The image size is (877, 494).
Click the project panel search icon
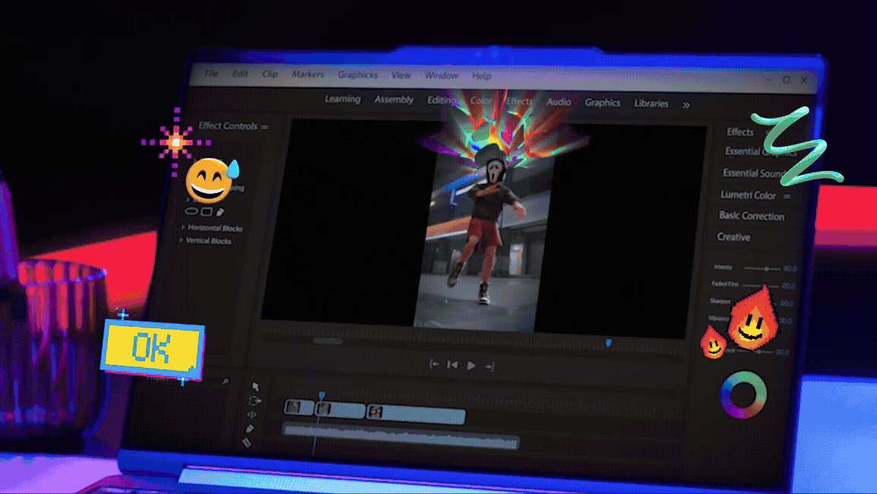226,381
